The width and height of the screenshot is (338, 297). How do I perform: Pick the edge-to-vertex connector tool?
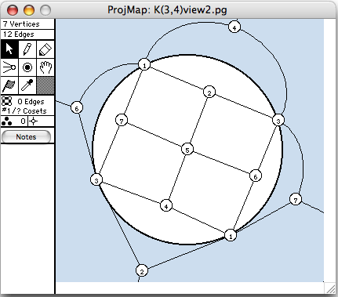click(x=9, y=67)
